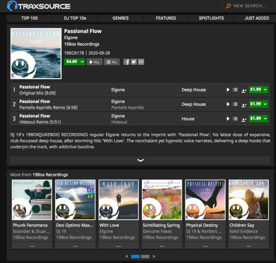Go to the next carousel page
This screenshot has width=276, height=263.
(154, 256)
